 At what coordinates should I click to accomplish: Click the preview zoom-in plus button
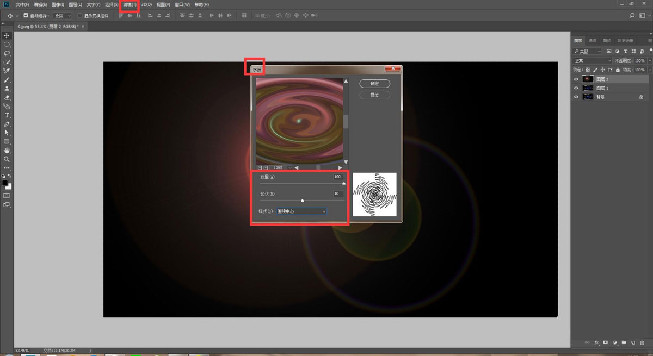tap(266, 168)
